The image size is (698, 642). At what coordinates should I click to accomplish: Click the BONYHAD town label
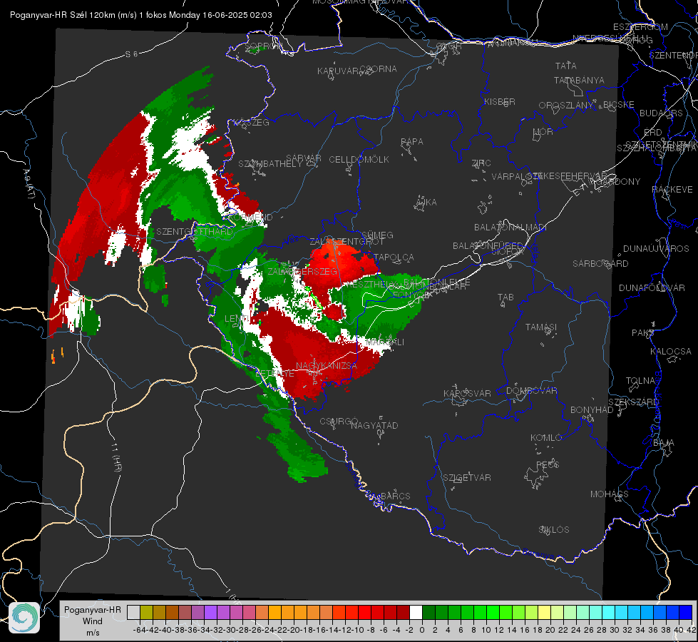592,410
